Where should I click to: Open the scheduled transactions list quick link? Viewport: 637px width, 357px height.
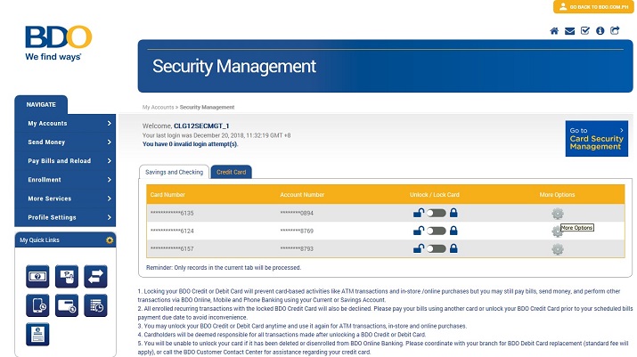click(95, 305)
